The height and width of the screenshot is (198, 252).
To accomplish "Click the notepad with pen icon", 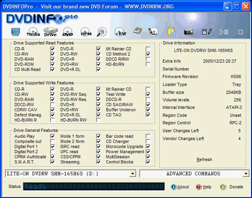I will tap(207, 32).
